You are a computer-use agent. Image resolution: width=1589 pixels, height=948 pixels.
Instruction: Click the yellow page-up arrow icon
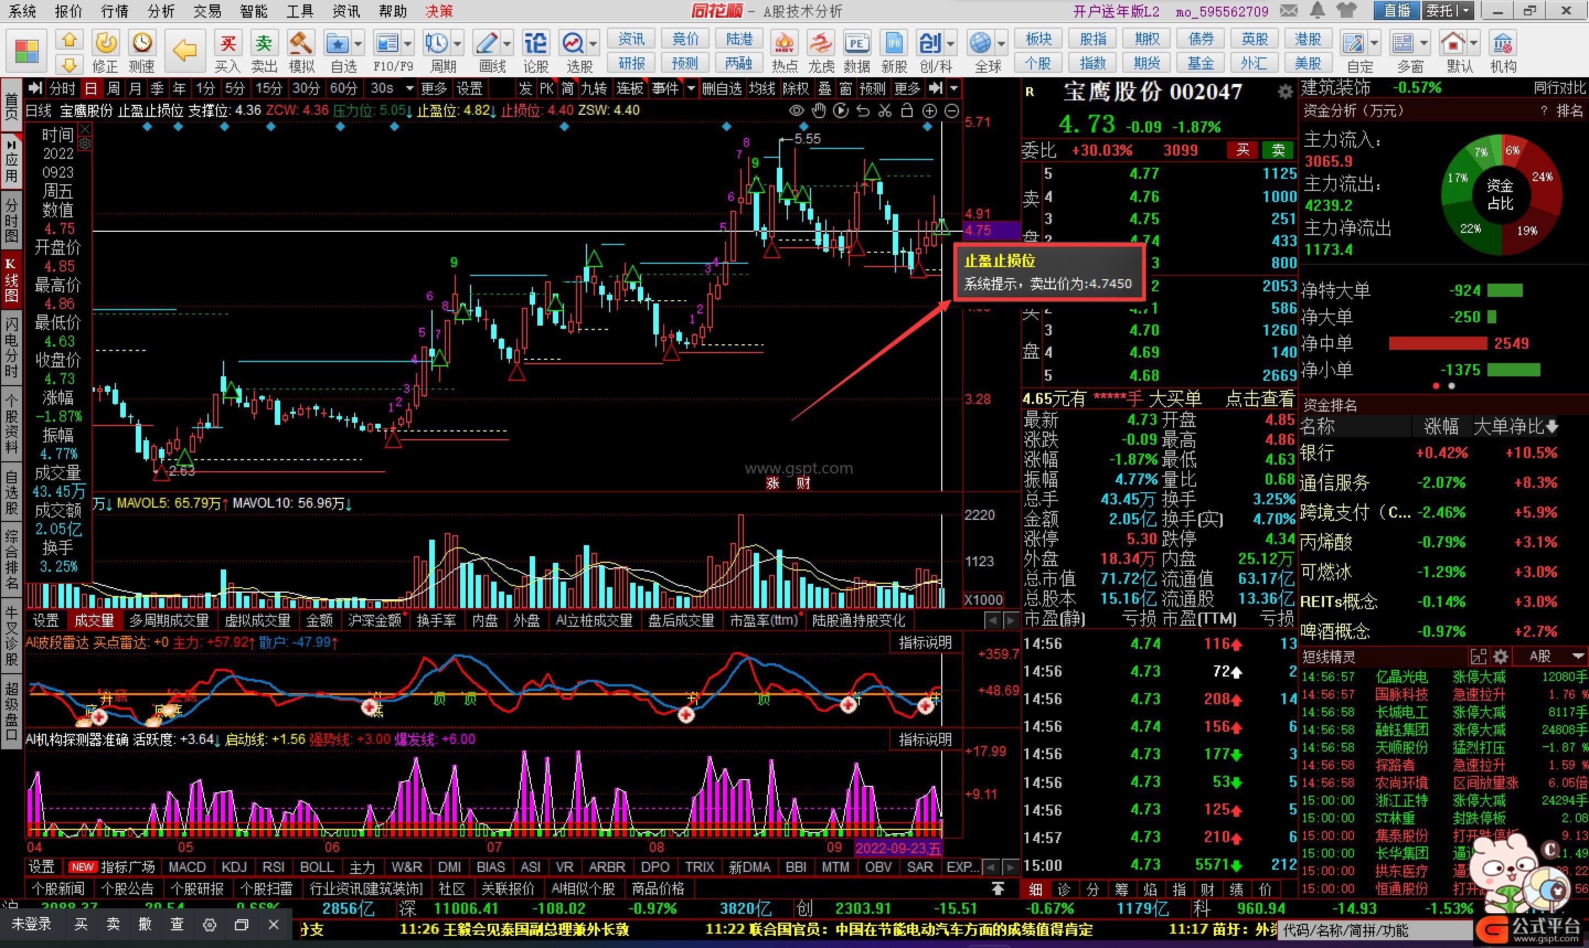(x=70, y=40)
